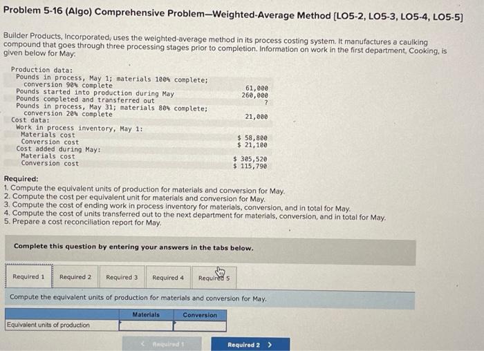Click requirement 2 'cost per equivalent unit' line

(x=135, y=198)
